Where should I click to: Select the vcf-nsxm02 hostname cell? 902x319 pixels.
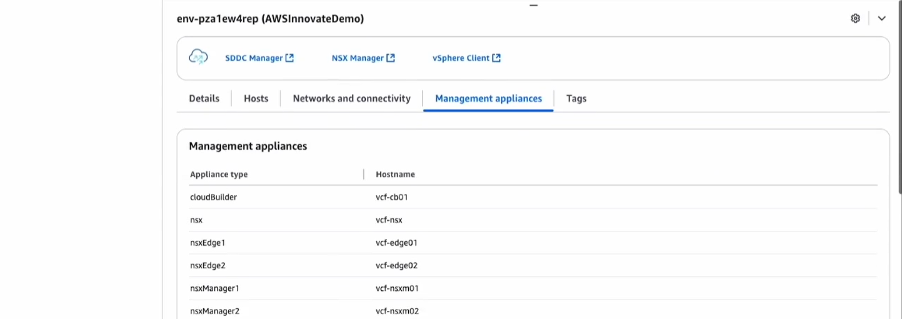coord(397,311)
